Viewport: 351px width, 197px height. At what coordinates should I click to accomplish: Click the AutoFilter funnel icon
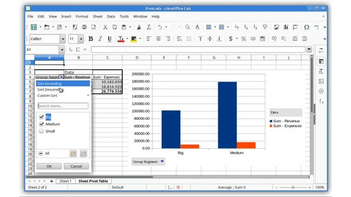pos(265,27)
